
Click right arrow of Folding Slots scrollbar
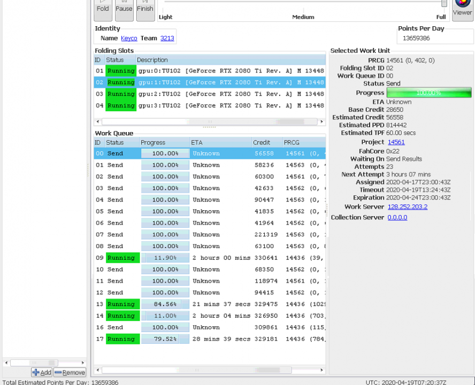(x=321, y=121)
